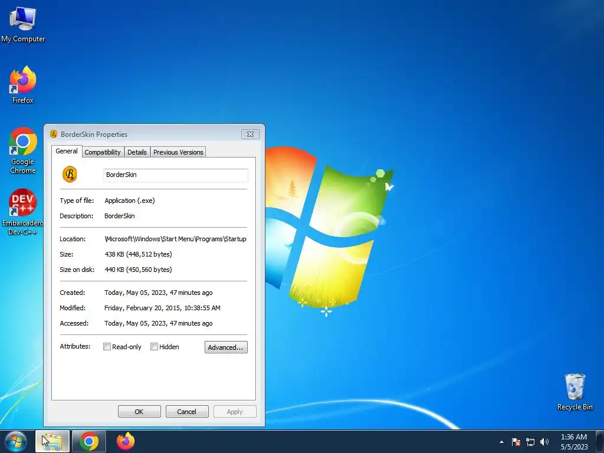Click the Accessed date value text
The image size is (604, 453).
tap(158, 324)
